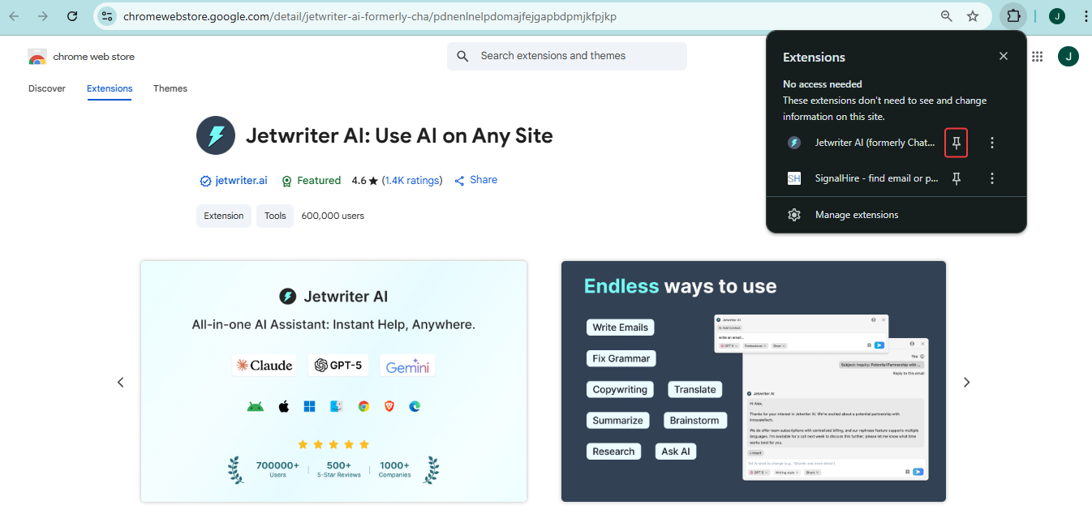Click the Tools category chip
This screenshot has width=1092, height=518.
point(275,216)
